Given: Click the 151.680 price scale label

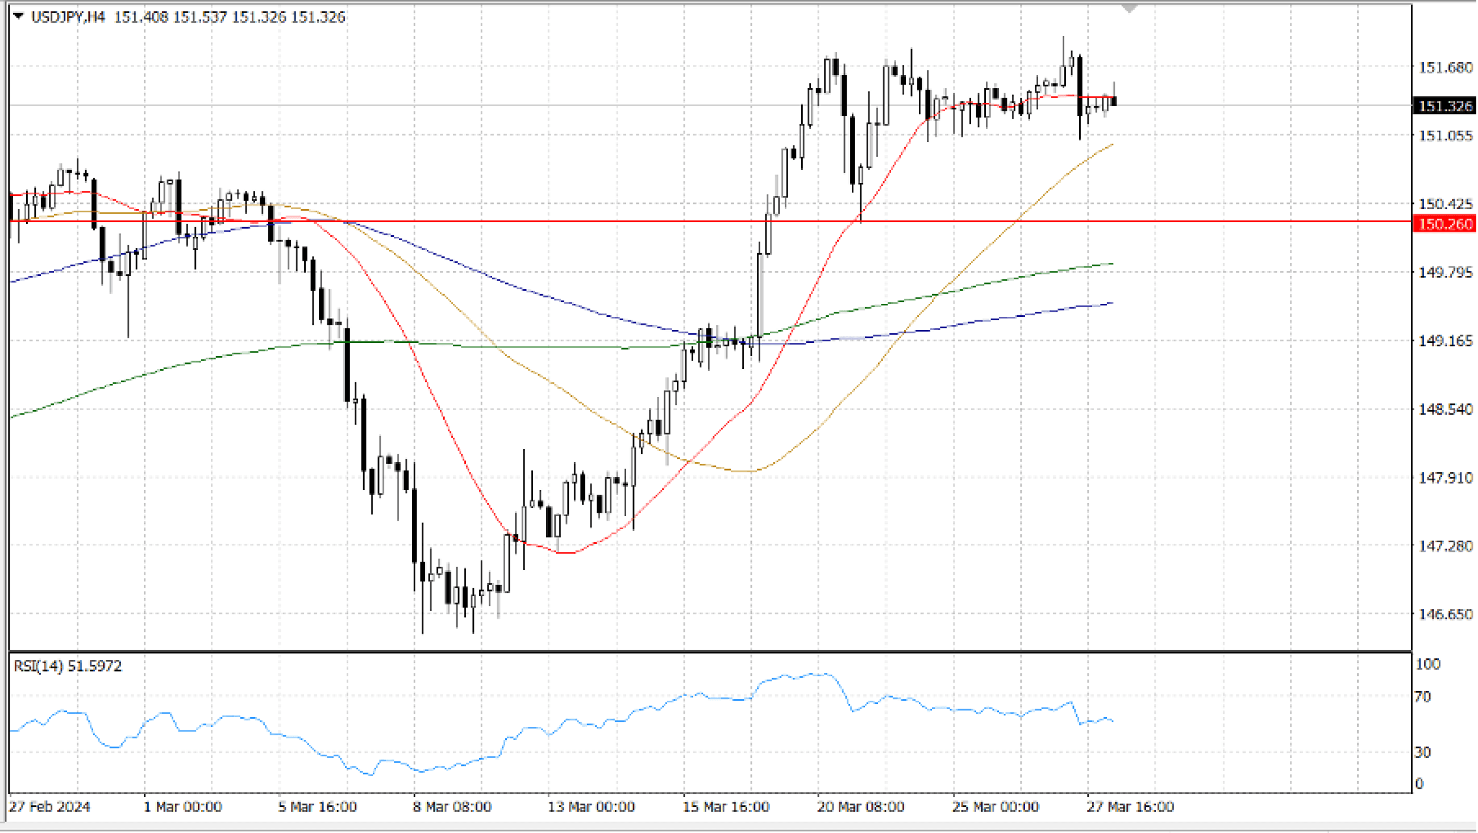Looking at the screenshot, I should click(1444, 68).
